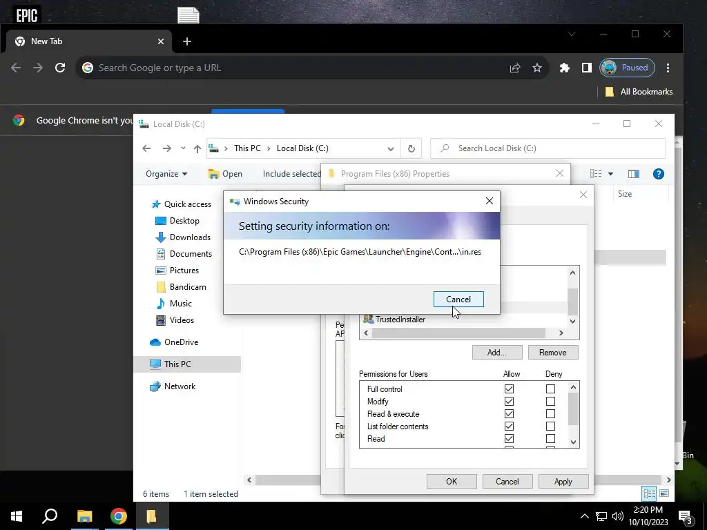
Task: Go back in File Explorer
Action: pyautogui.click(x=146, y=148)
